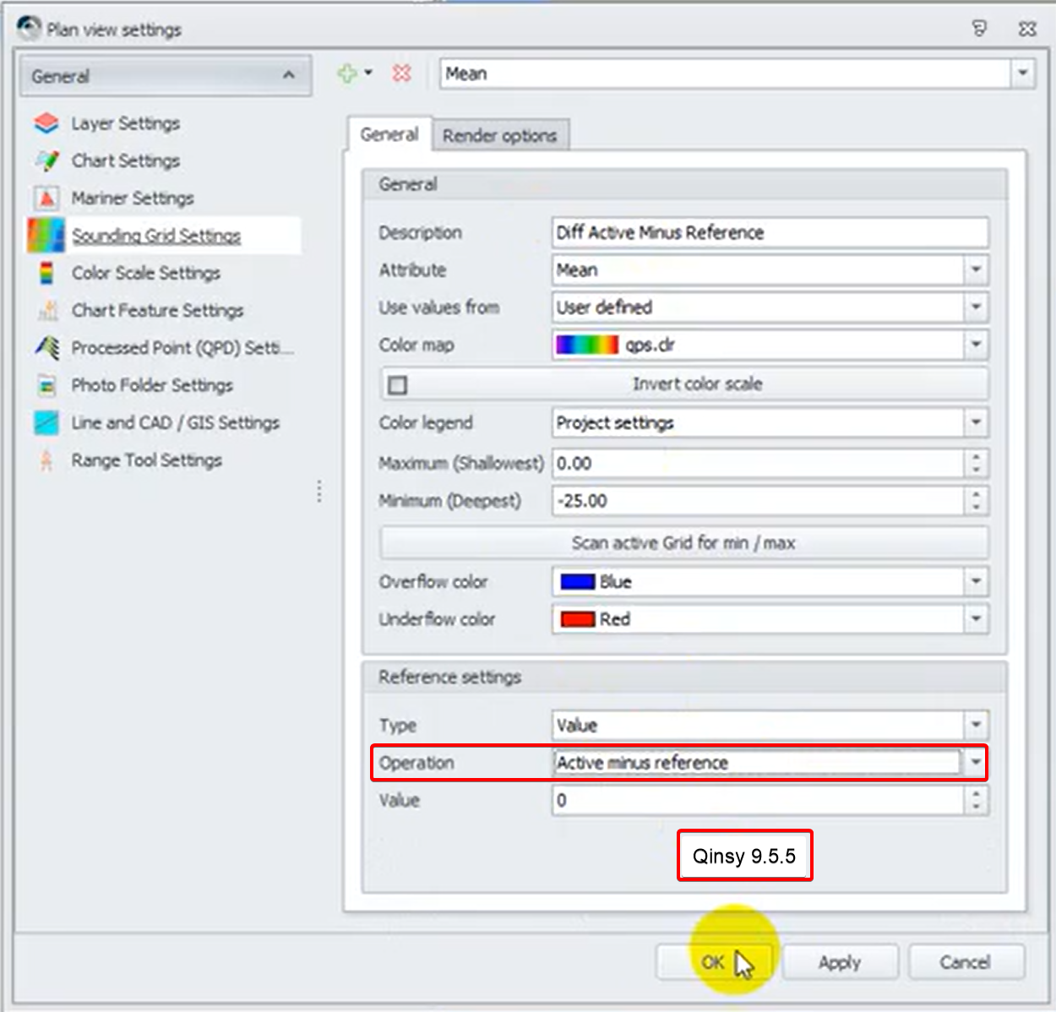Select Mariner Settings text in sidebar

pos(133,198)
